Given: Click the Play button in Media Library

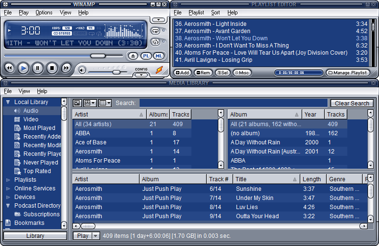Looking at the screenshot, I should (83, 236).
